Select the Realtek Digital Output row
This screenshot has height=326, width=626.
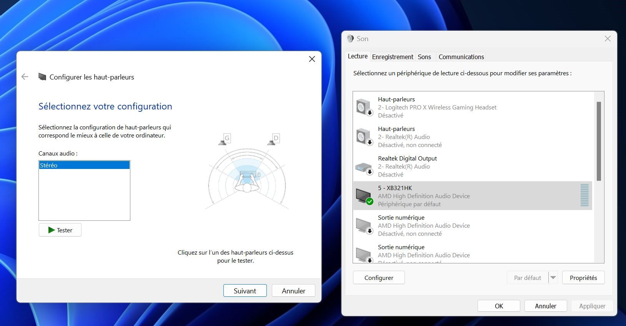[x=473, y=166]
